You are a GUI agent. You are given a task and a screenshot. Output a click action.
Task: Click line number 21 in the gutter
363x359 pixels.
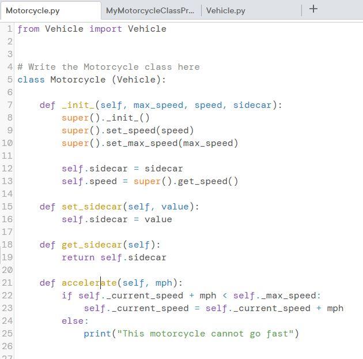(7, 283)
